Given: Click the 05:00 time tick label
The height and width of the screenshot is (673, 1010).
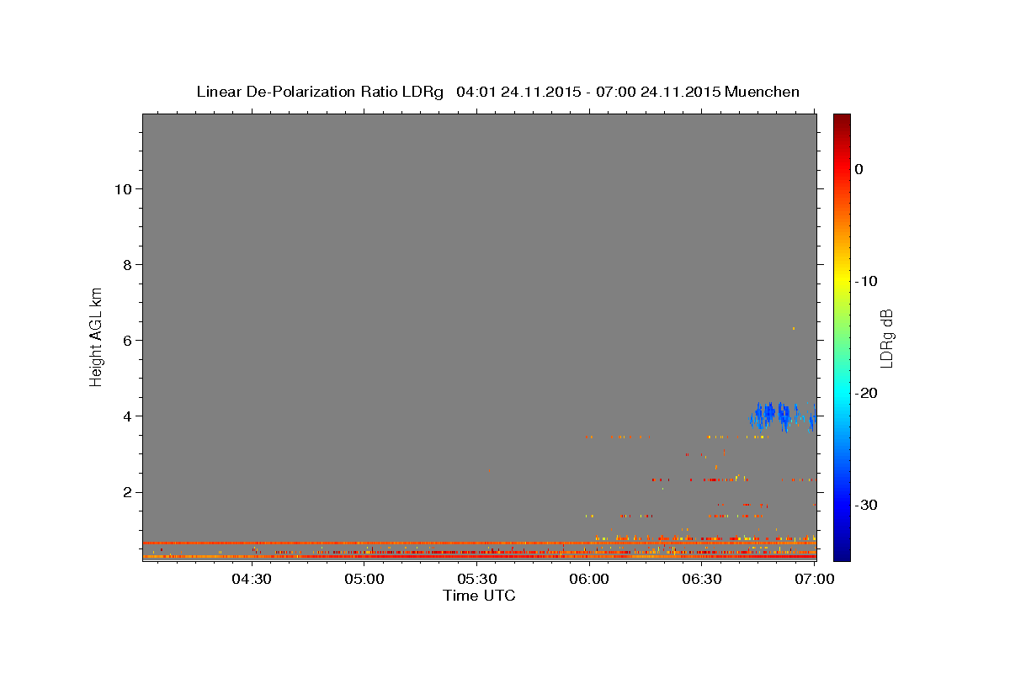Looking at the screenshot, I should click(x=364, y=579).
